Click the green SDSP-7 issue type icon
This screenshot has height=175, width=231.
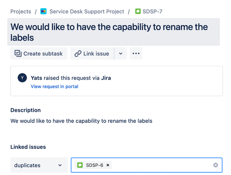138,12
